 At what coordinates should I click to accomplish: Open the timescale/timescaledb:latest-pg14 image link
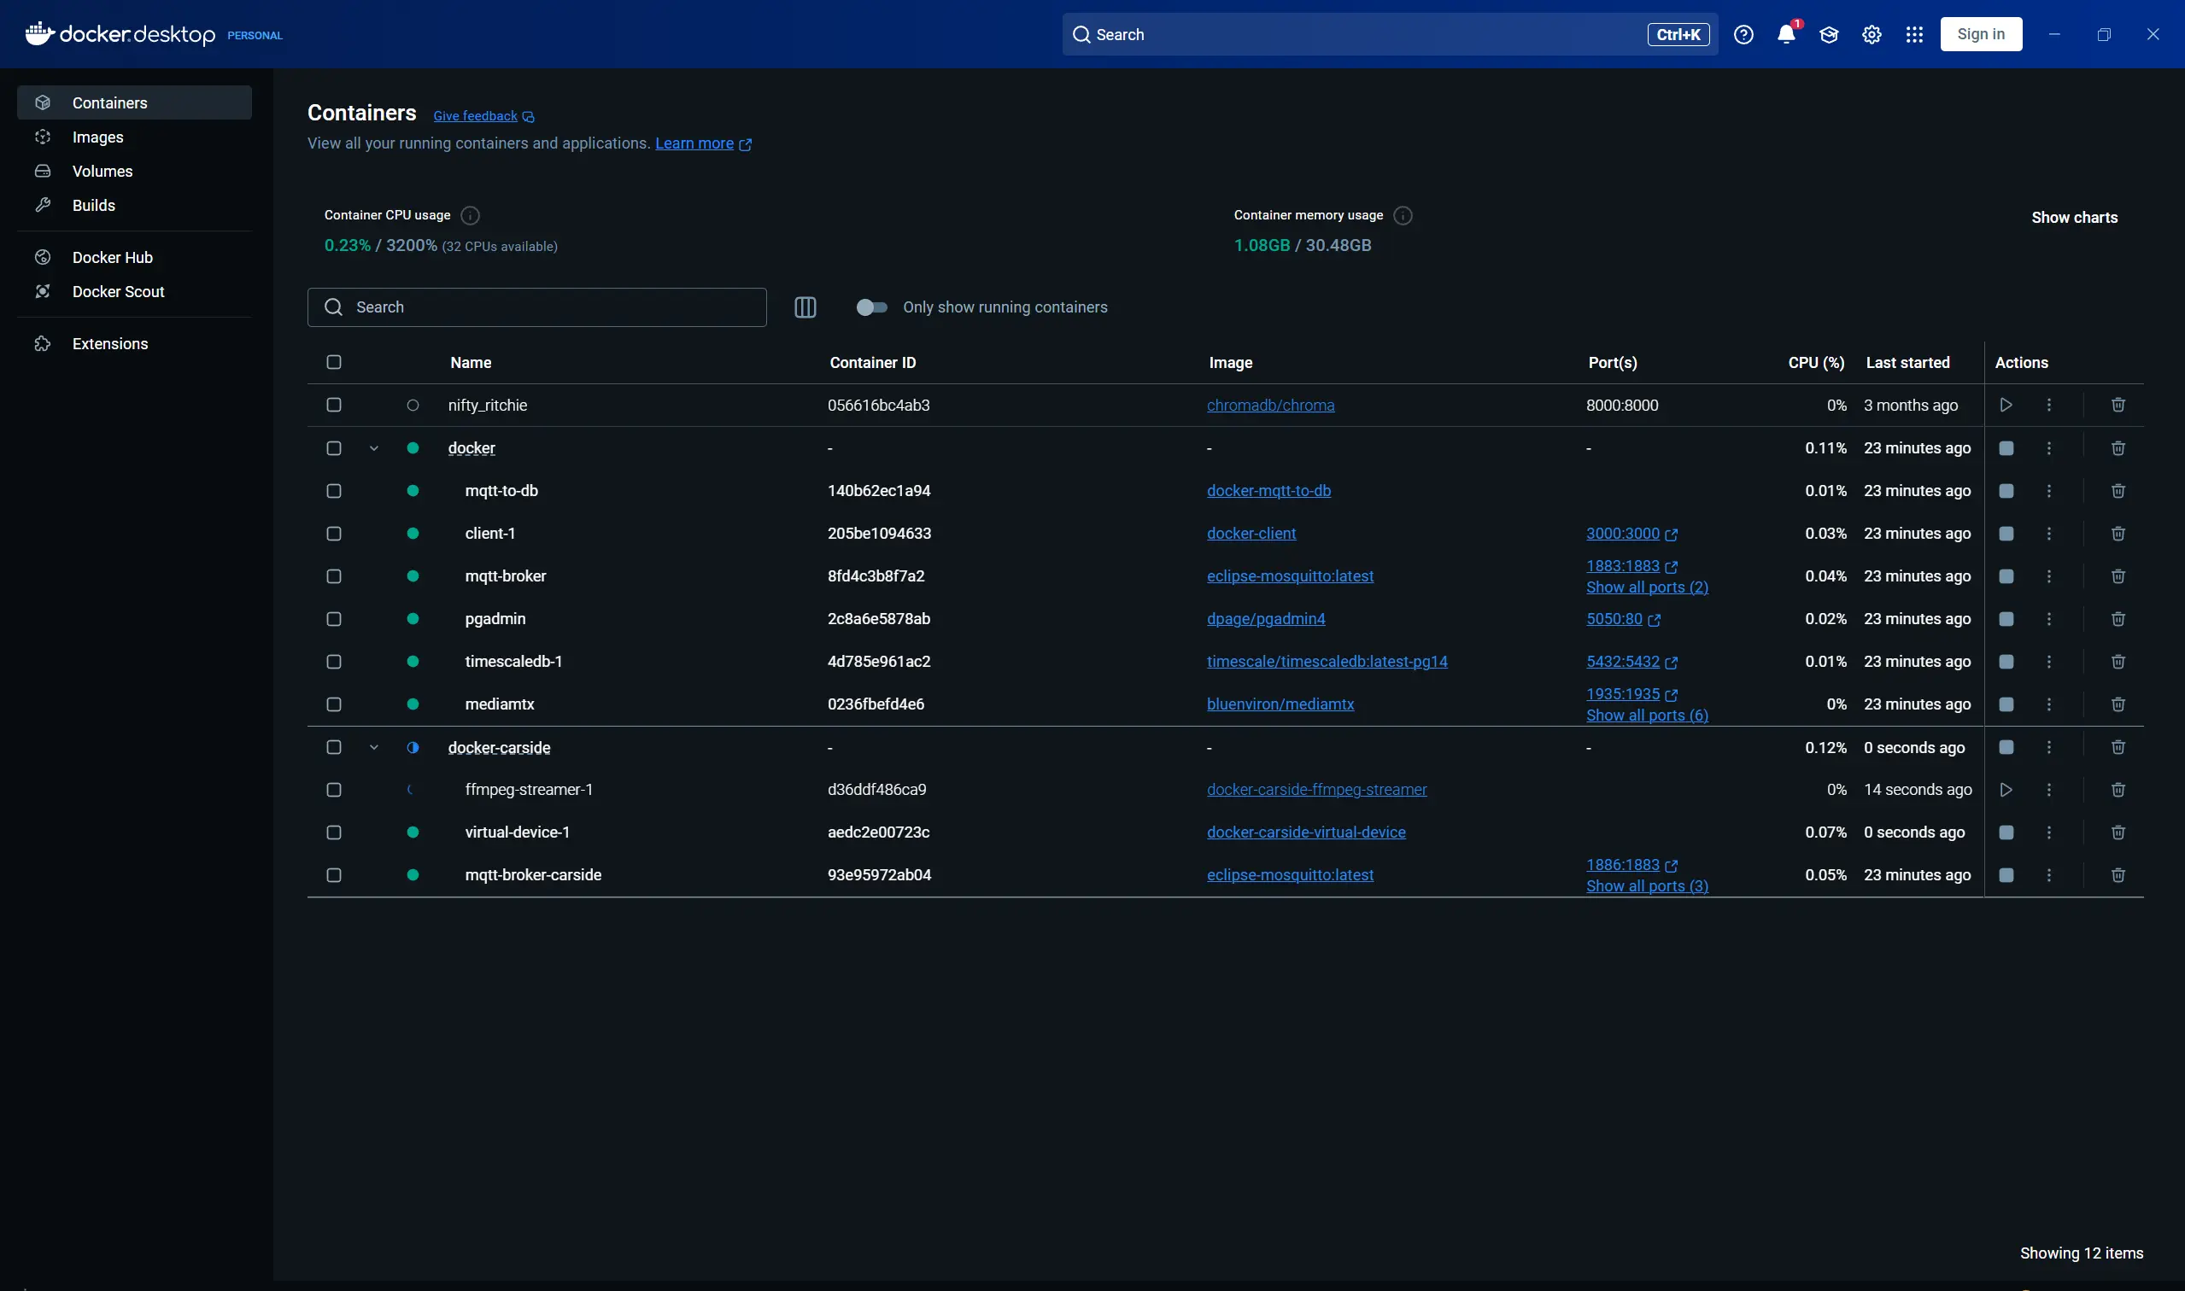1327,661
